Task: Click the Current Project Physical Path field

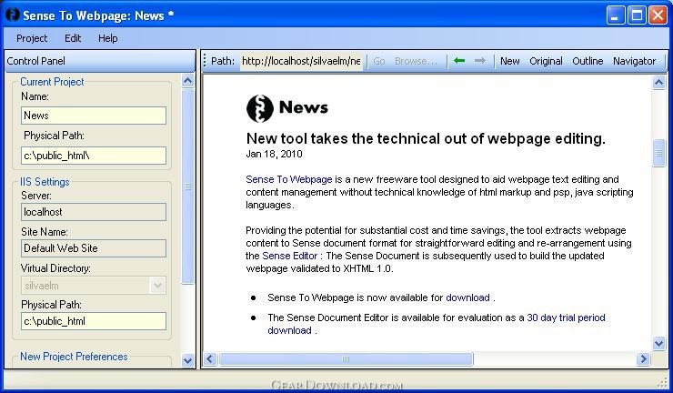Action: click(94, 156)
